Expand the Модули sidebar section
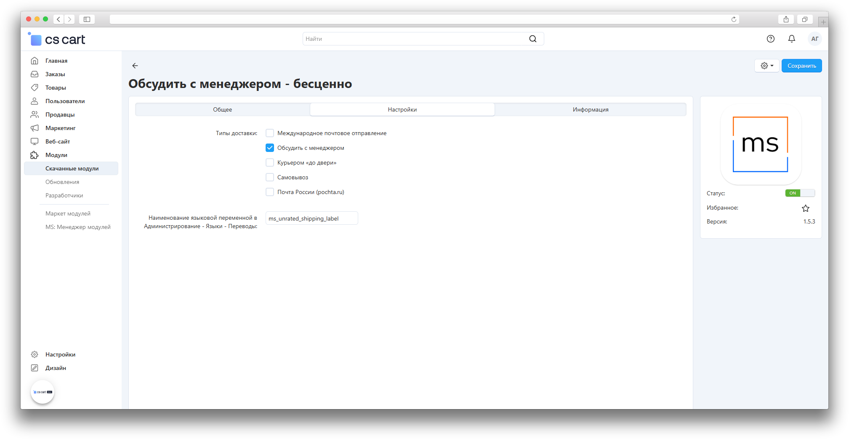The width and height of the screenshot is (849, 439). point(56,155)
